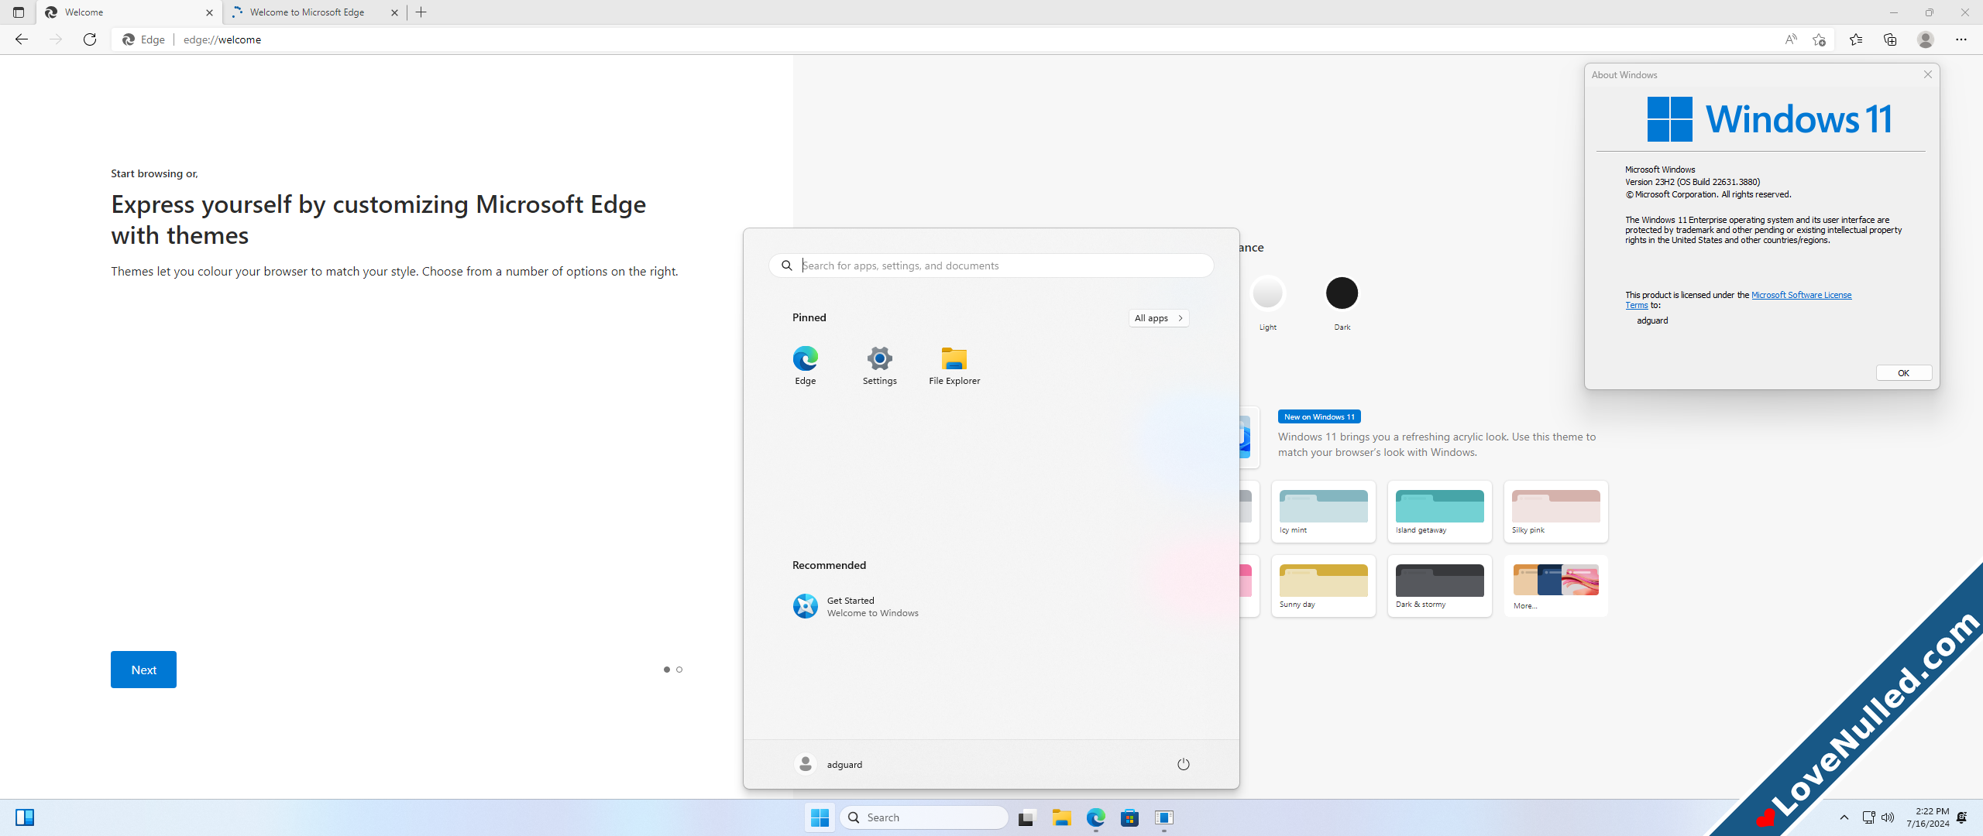The height and width of the screenshot is (836, 1983).
Task: Select the Dark appearance swatch
Action: [x=1342, y=293]
